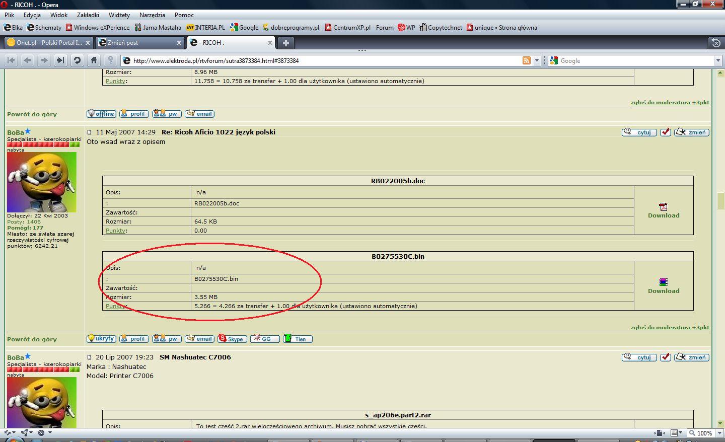Viewport: 725px width, 442px height.
Task: Open the Narzędzia menu
Action: [x=152, y=15]
